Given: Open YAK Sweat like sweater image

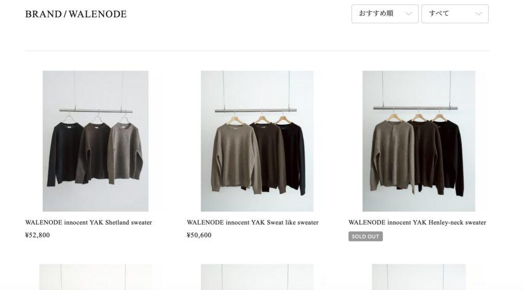Looking at the screenshot, I should click(257, 141).
